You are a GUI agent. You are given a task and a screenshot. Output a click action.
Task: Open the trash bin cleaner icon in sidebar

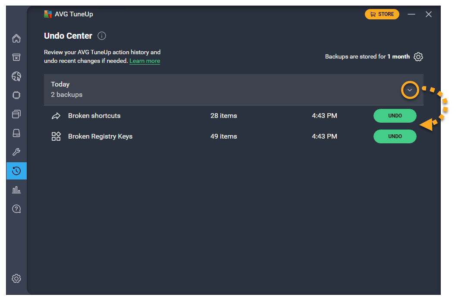tap(16, 58)
